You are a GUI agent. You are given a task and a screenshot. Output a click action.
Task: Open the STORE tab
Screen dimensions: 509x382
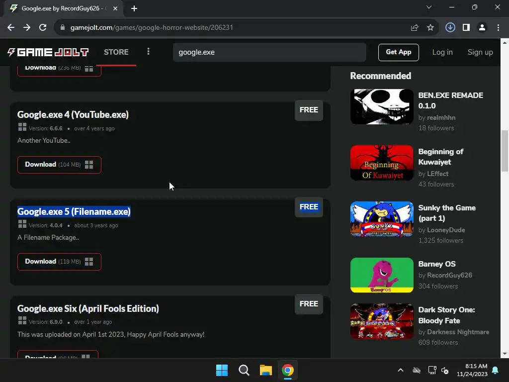click(x=116, y=52)
